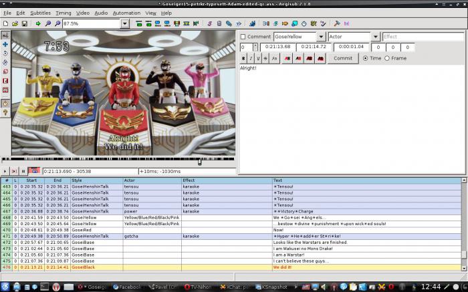Shift subtitle to frame icon
Image resolution: width=468 pixels, height=292 pixels.
pyautogui.click(x=196, y=23)
